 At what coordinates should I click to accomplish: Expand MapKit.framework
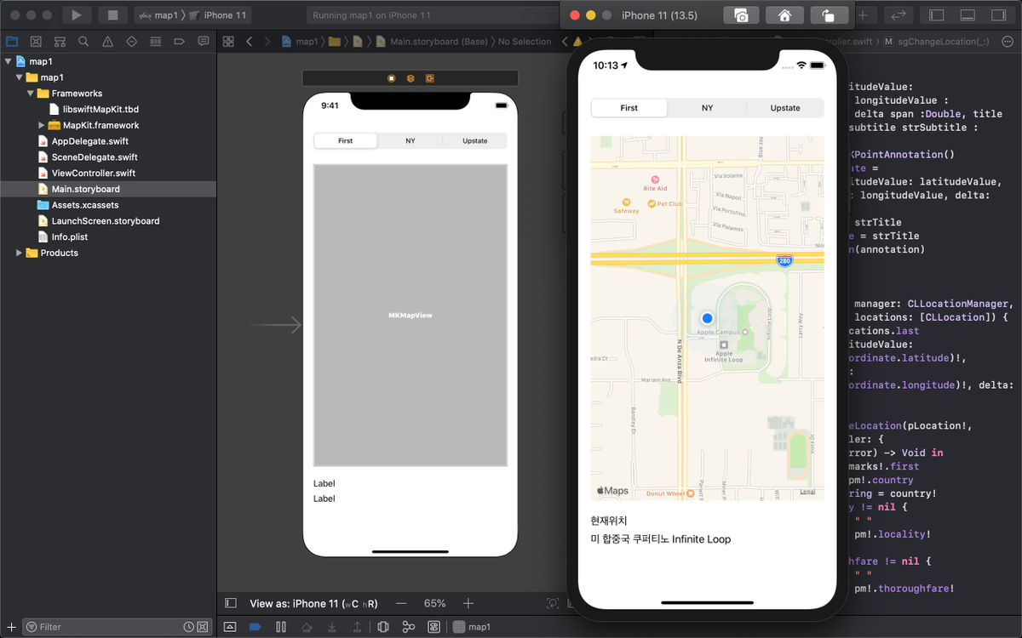tap(42, 125)
